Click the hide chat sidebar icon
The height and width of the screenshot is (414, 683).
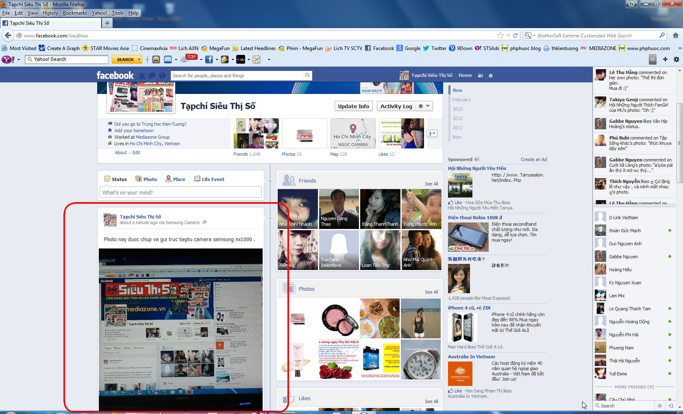point(671,406)
